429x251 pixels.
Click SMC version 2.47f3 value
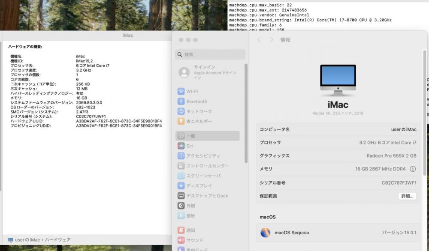[x=82, y=112]
